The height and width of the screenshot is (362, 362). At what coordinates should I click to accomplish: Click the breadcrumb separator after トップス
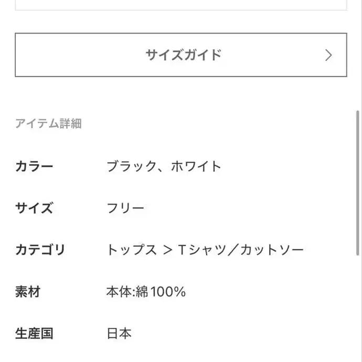point(167,250)
